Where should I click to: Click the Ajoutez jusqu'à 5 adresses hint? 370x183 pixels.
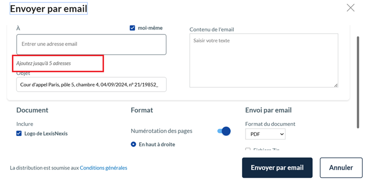coord(44,63)
